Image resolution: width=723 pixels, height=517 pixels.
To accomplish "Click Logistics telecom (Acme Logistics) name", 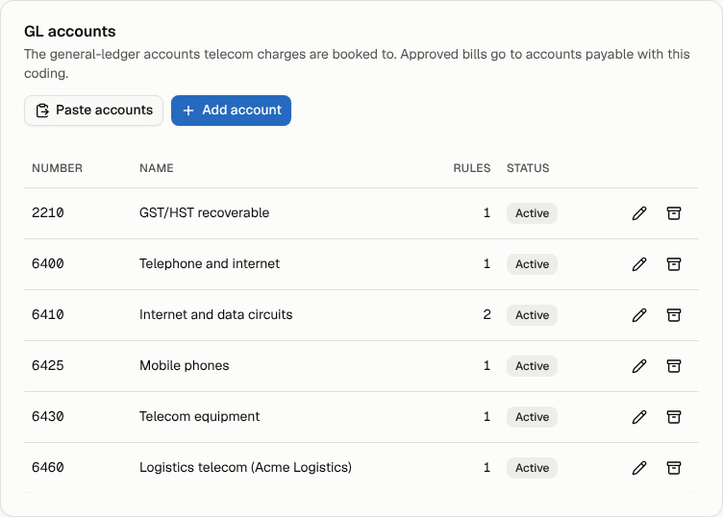I will point(245,467).
